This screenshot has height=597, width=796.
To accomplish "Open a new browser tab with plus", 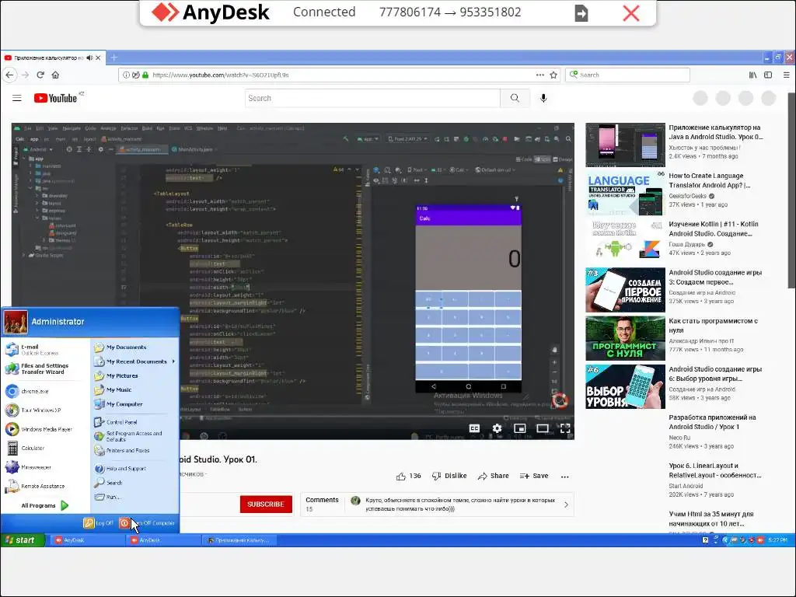I will coord(113,58).
